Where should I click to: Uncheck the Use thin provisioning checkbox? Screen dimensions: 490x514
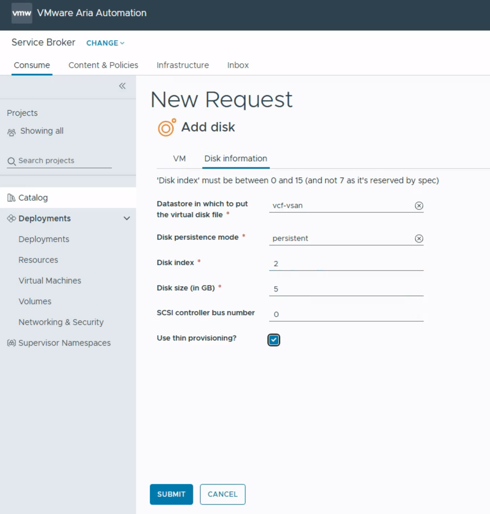[274, 340]
